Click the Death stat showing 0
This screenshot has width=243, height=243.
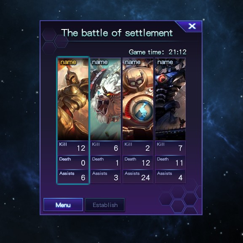point(73,162)
